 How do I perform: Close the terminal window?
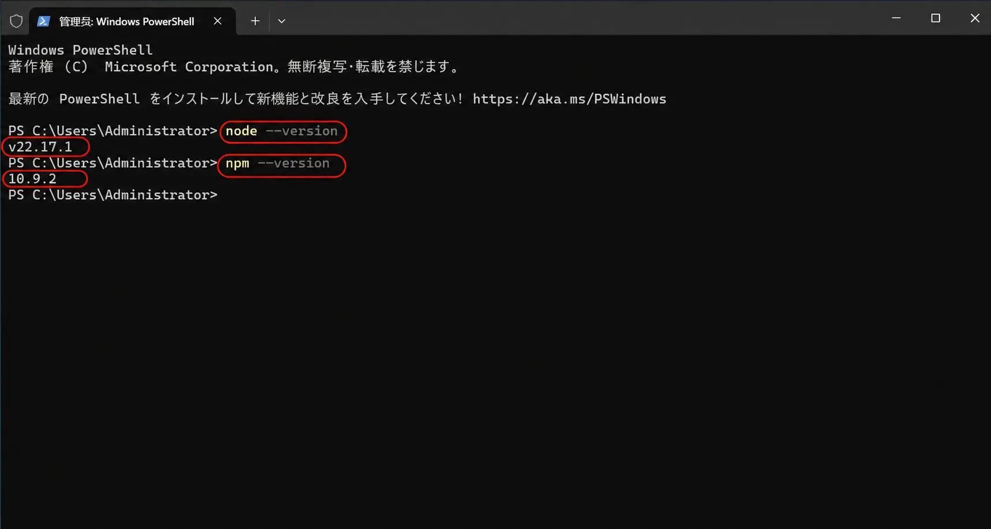[975, 18]
